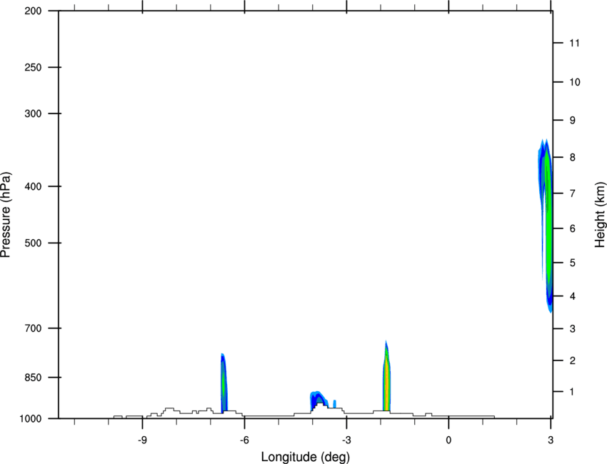Click the 'Pressure (hPa)' axis title

coord(6,215)
